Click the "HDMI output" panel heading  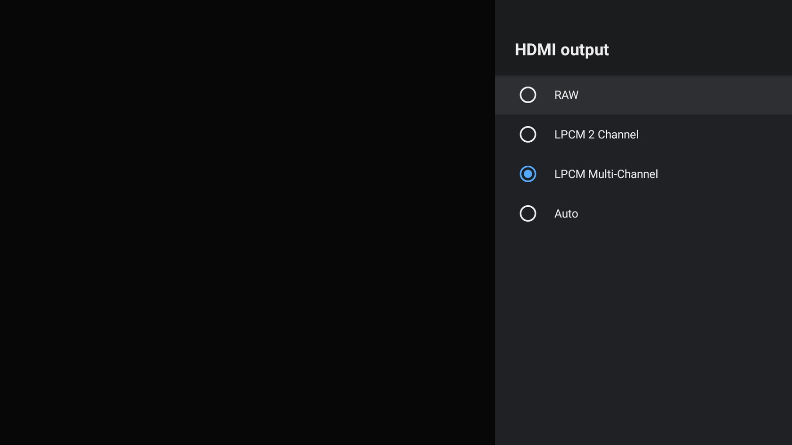[561, 50]
